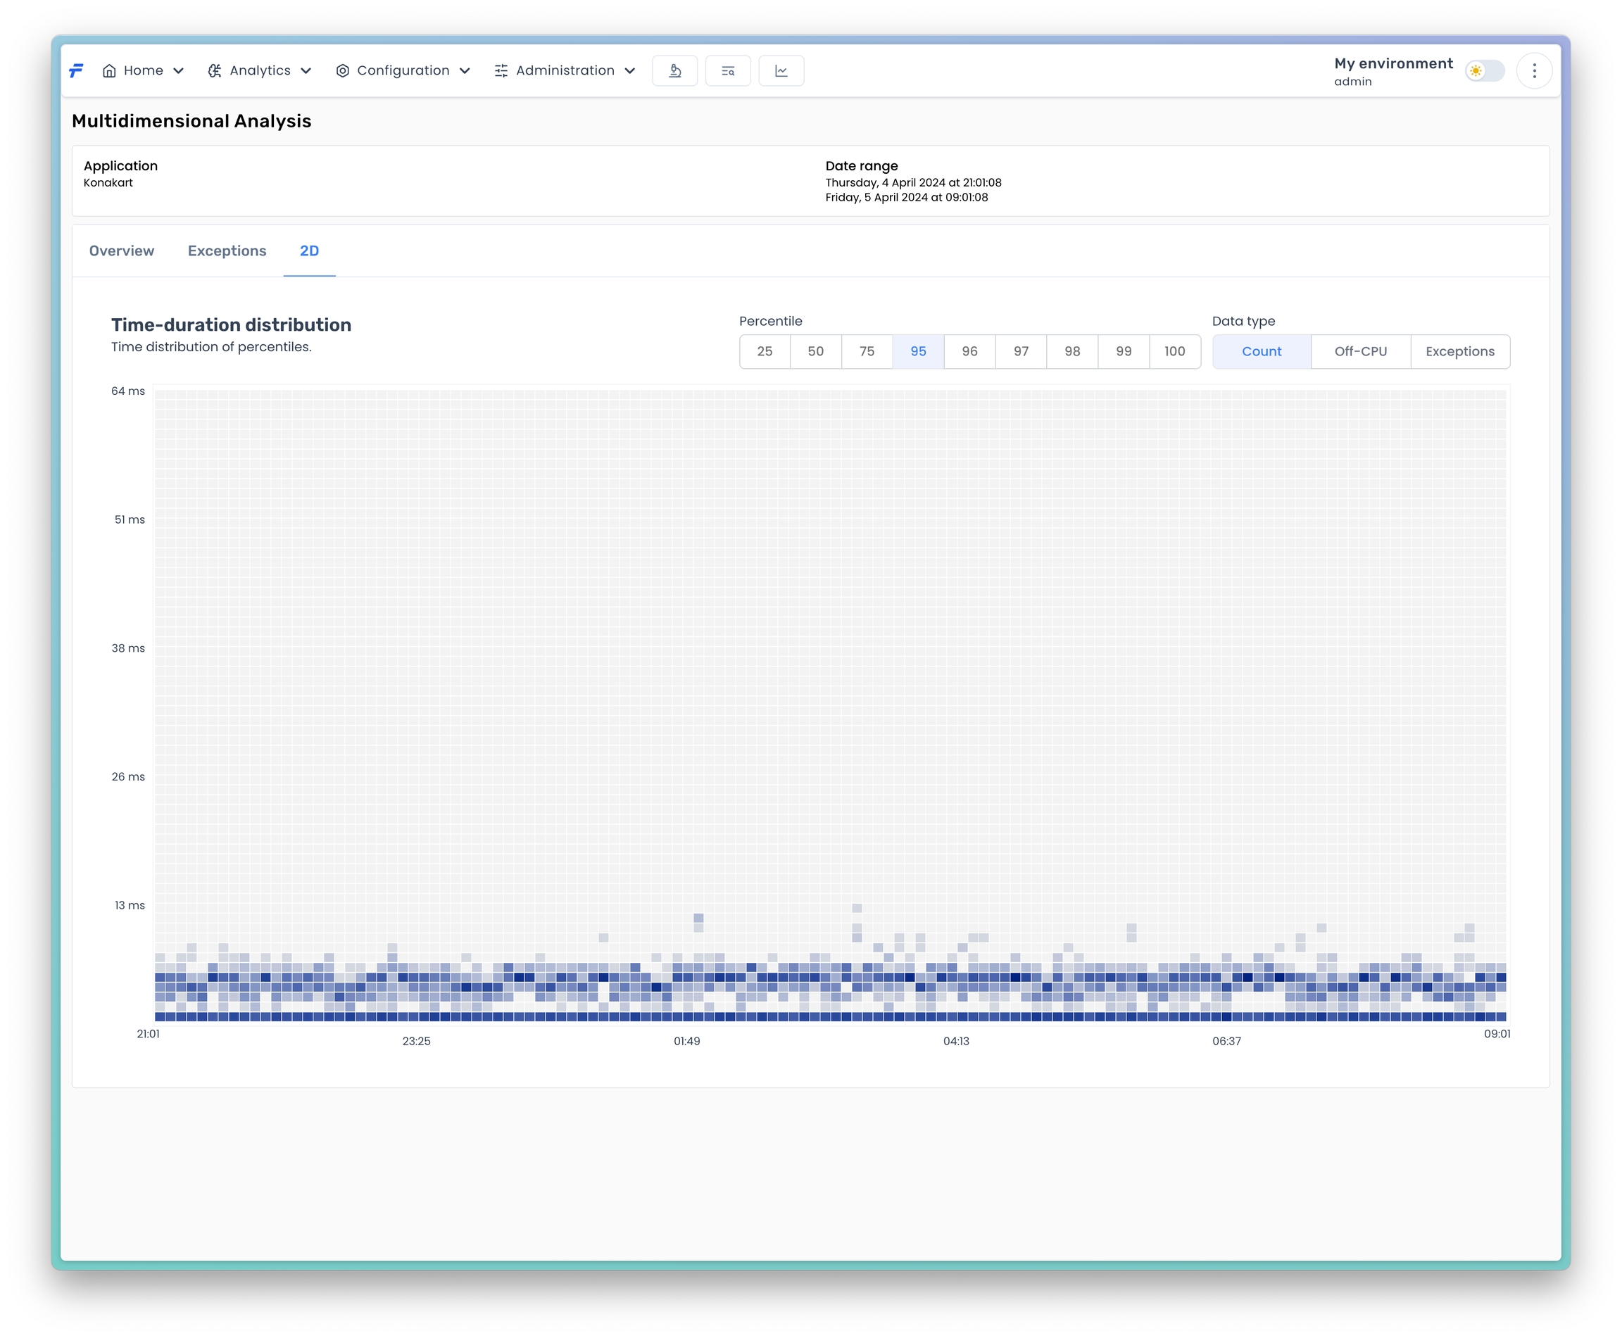Viewport: 1622px width, 1338px height.
Task: Open the three-dot options menu
Action: [x=1534, y=71]
